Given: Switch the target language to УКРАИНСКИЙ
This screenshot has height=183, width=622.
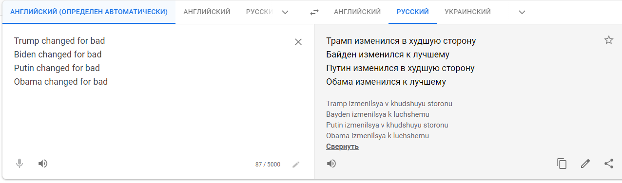Looking at the screenshot, I should [x=467, y=12].
